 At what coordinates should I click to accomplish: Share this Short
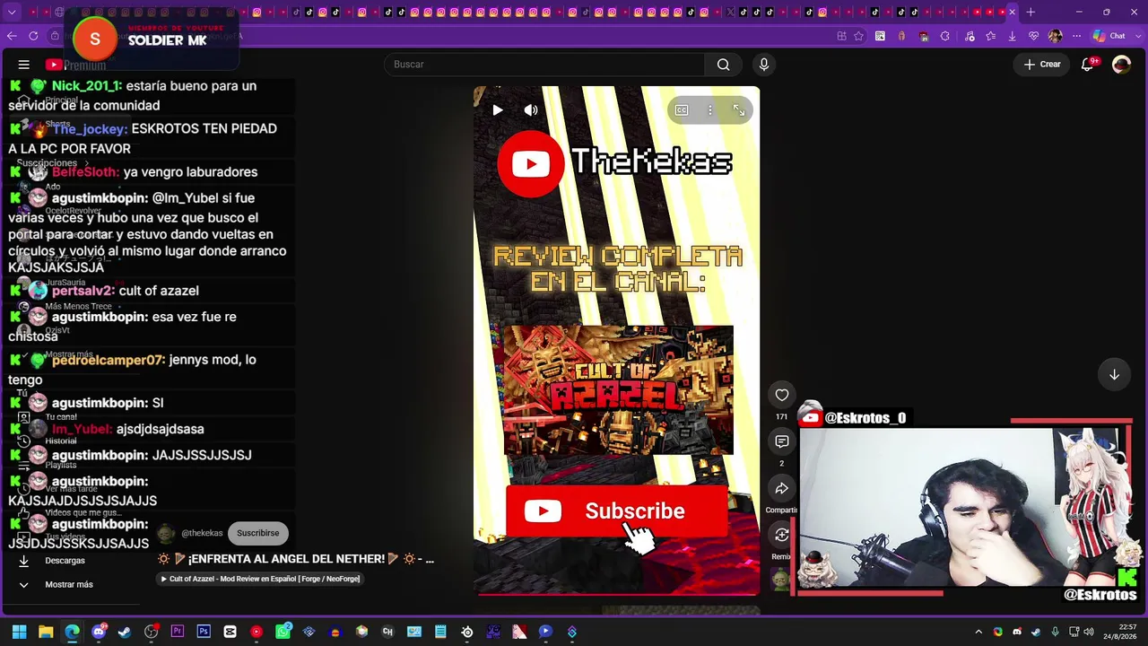(782, 488)
